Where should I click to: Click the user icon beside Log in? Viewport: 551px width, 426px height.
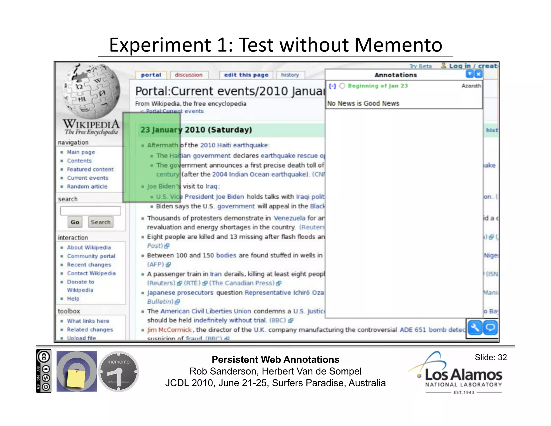(444, 65)
